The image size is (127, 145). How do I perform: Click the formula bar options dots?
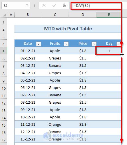point(34,5)
